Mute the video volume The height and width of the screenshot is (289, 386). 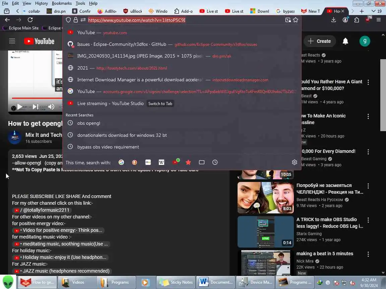(x=51, y=107)
